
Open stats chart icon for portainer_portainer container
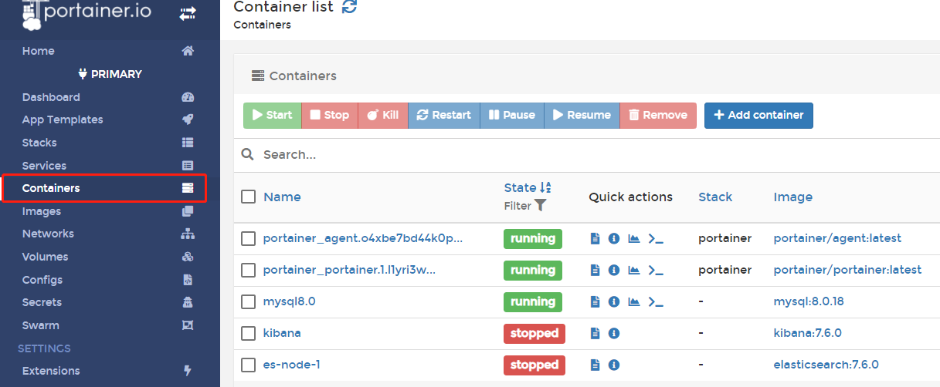point(634,271)
